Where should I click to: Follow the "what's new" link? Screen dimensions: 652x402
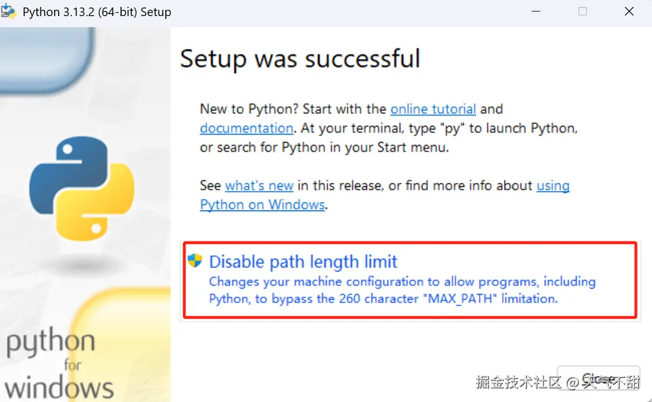pyautogui.click(x=259, y=186)
